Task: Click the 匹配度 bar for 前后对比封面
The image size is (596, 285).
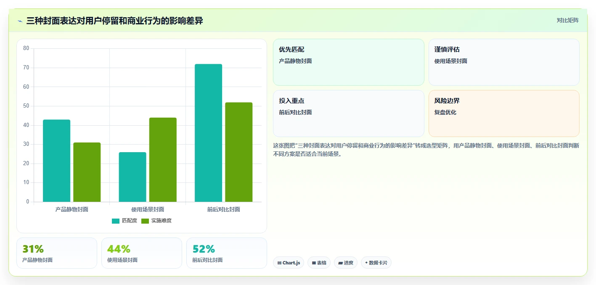Action: pyautogui.click(x=208, y=133)
